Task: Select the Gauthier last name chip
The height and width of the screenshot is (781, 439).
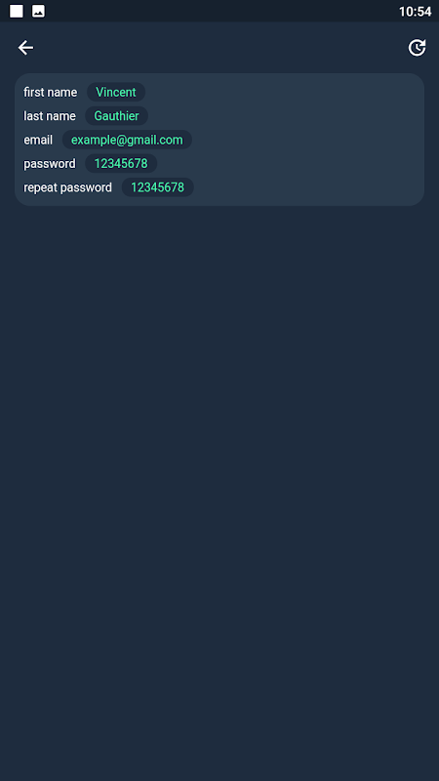Action: pos(116,116)
